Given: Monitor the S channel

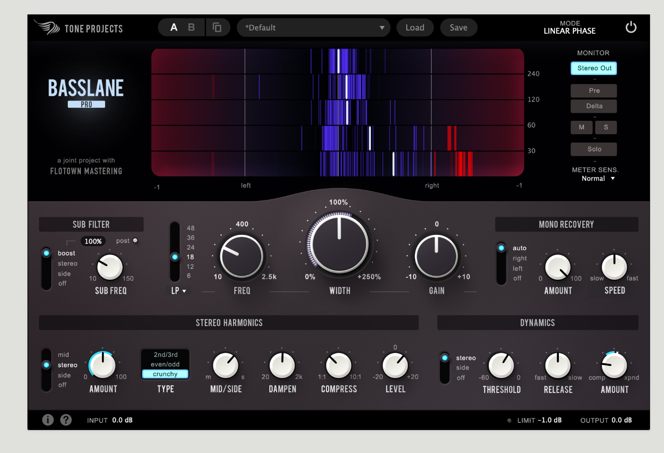Looking at the screenshot, I should coord(606,128).
